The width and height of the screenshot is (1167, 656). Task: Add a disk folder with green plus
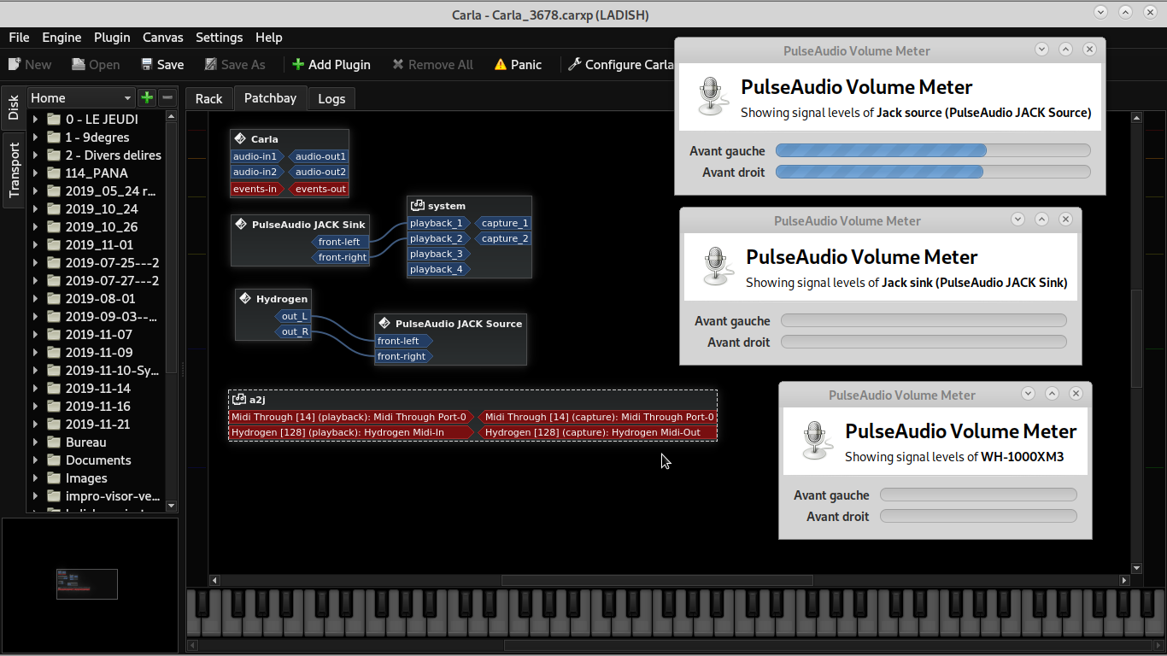pyautogui.click(x=147, y=97)
